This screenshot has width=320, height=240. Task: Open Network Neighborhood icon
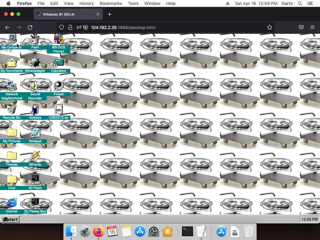[x=12, y=86]
